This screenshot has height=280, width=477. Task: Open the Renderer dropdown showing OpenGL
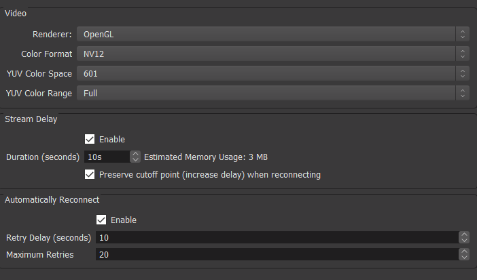[x=273, y=35]
